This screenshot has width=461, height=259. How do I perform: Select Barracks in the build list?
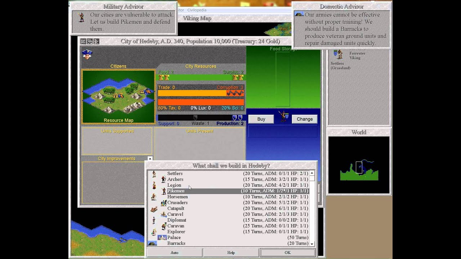pyautogui.click(x=238, y=244)
